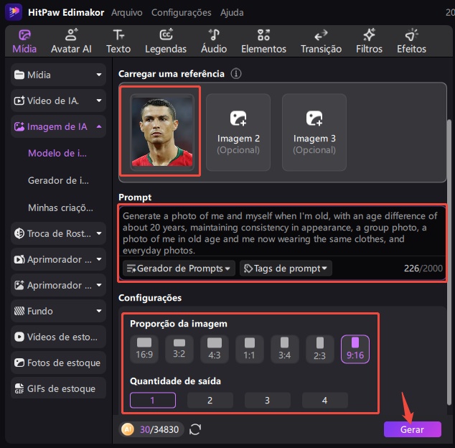Refresh the credits count
Screen dimensions: 455x448
pyautogui.click(x=195, y=429)
